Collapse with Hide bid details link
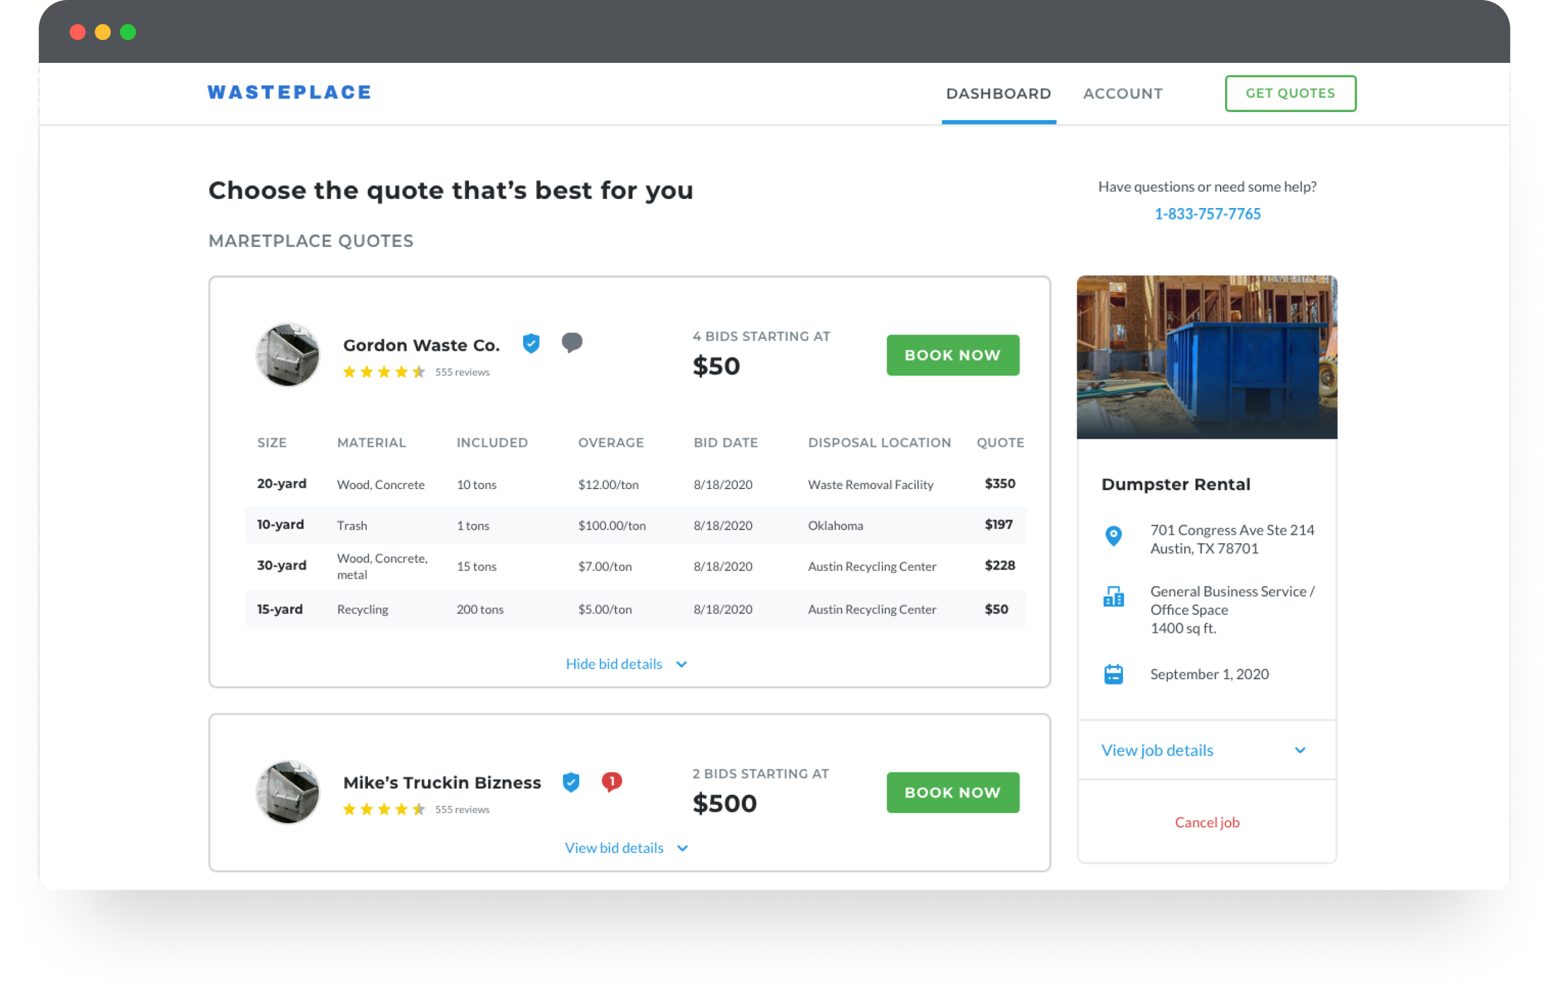The height and width of the screenshot is (1001, 1557). point(613,663)
